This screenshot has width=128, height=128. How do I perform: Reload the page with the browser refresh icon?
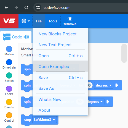(26, 7)
